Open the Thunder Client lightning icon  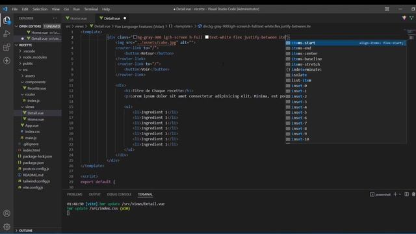point(6,60)
